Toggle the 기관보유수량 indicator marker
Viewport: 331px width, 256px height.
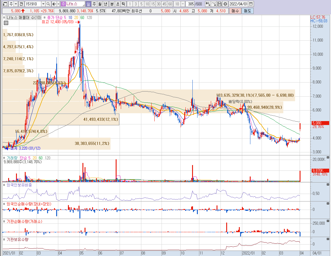[4, 239]
